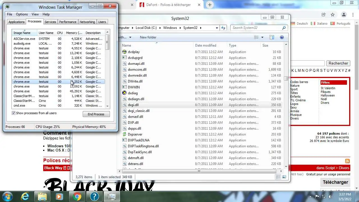Click the large icons view button in status bar
This screenshot has width=359, height=202.
click(284, 177)
